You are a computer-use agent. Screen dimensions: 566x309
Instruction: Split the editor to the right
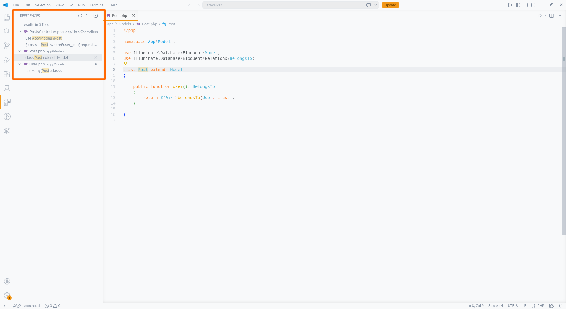[552, 16]
